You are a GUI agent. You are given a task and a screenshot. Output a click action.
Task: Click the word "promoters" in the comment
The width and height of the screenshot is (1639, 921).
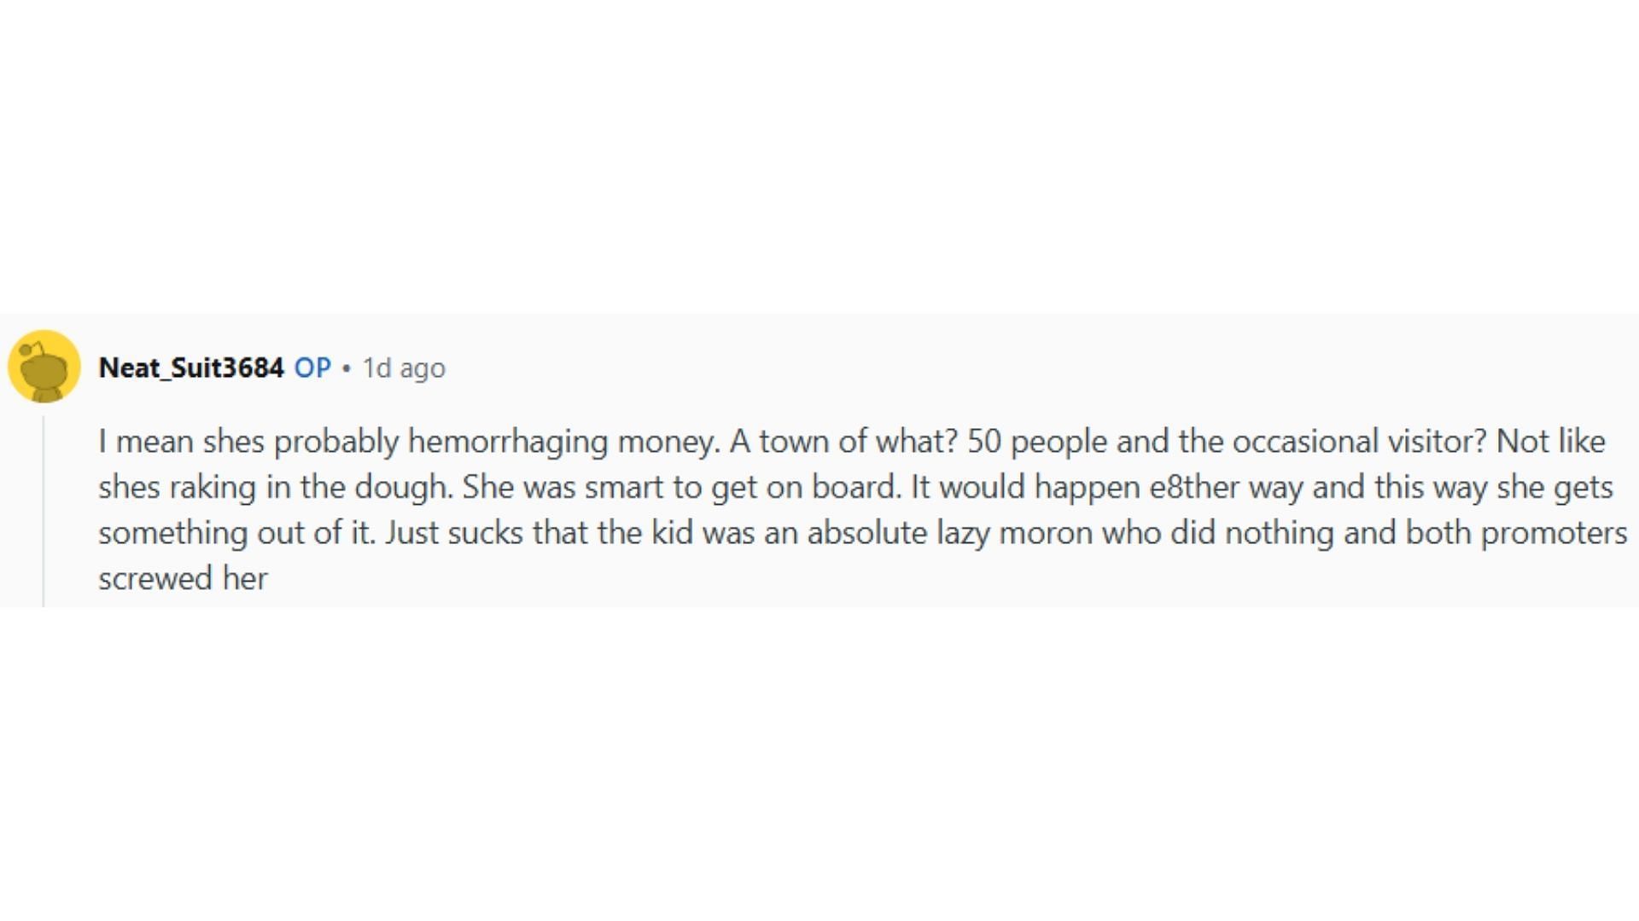[1554, 533]
